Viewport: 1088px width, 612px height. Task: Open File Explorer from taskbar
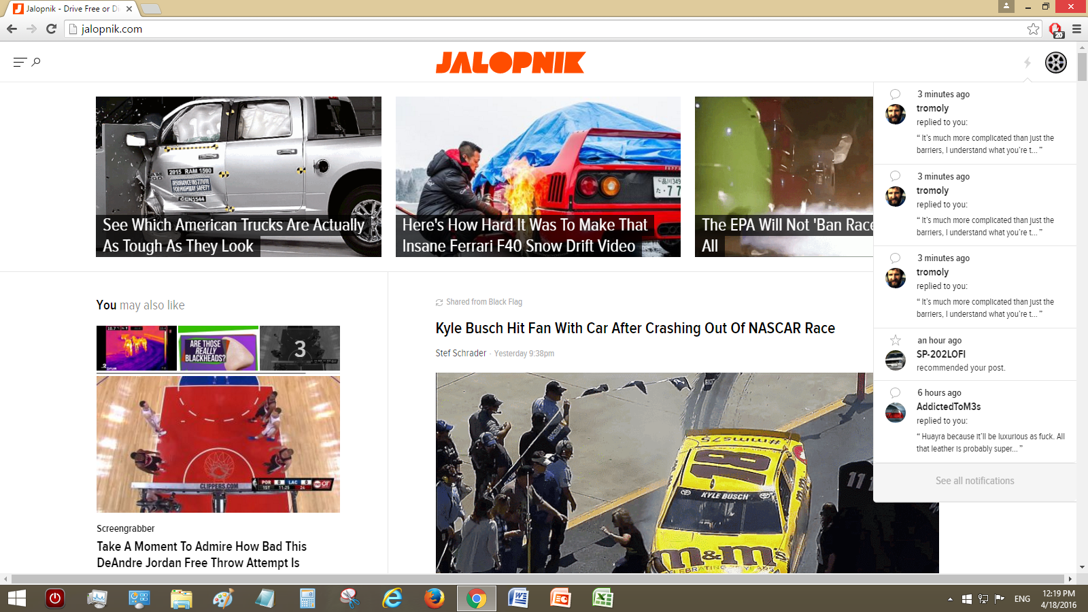click(x=181, y=598)
